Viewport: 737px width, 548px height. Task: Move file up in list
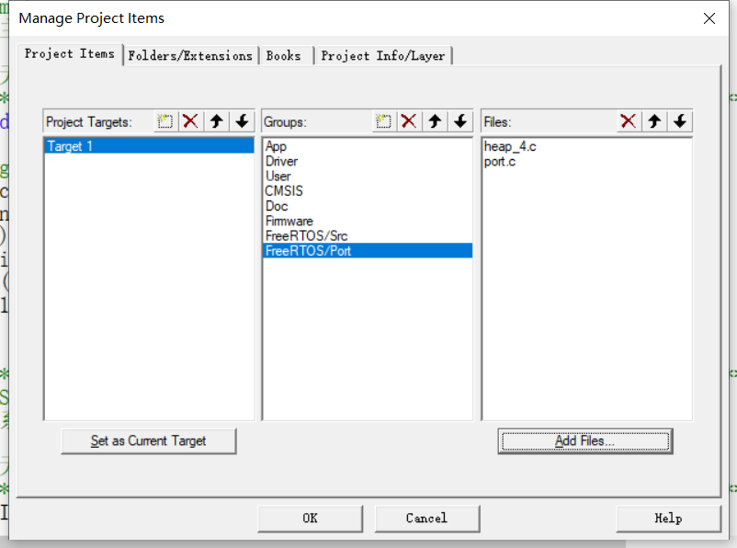(x=654, y=121)
